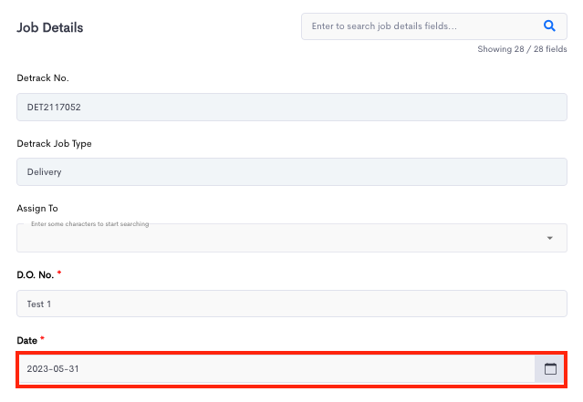The image size is (583, 402).
Task: Click the Job Details heading
Action: [x=50, y=28]
